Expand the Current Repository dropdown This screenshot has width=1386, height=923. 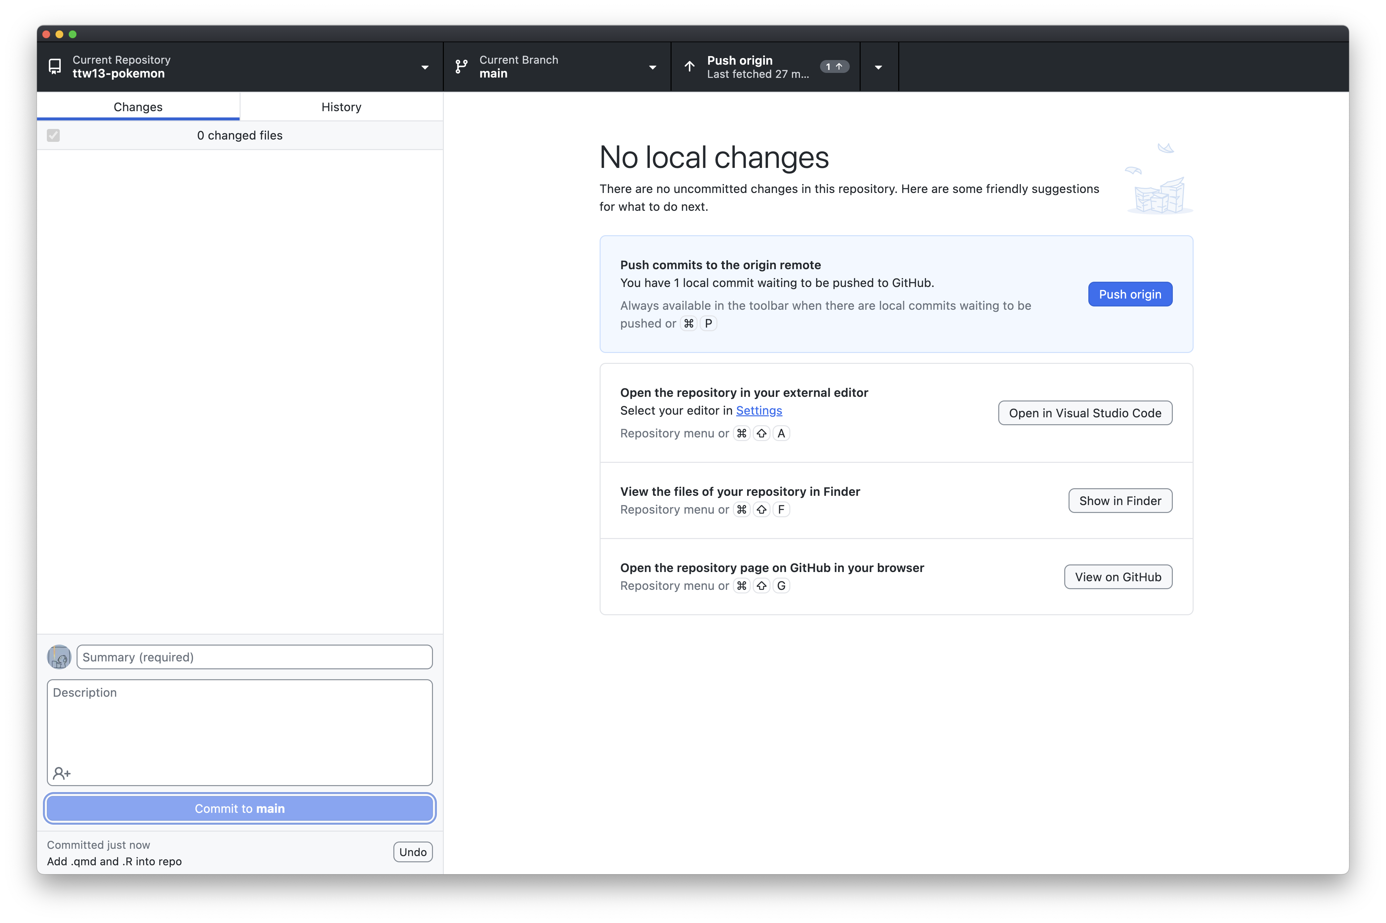(424, 67)
